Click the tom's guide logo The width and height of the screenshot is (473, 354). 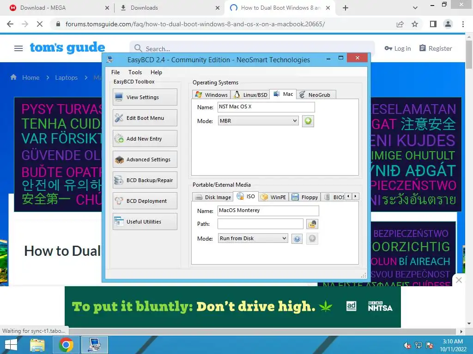point(67,47)
